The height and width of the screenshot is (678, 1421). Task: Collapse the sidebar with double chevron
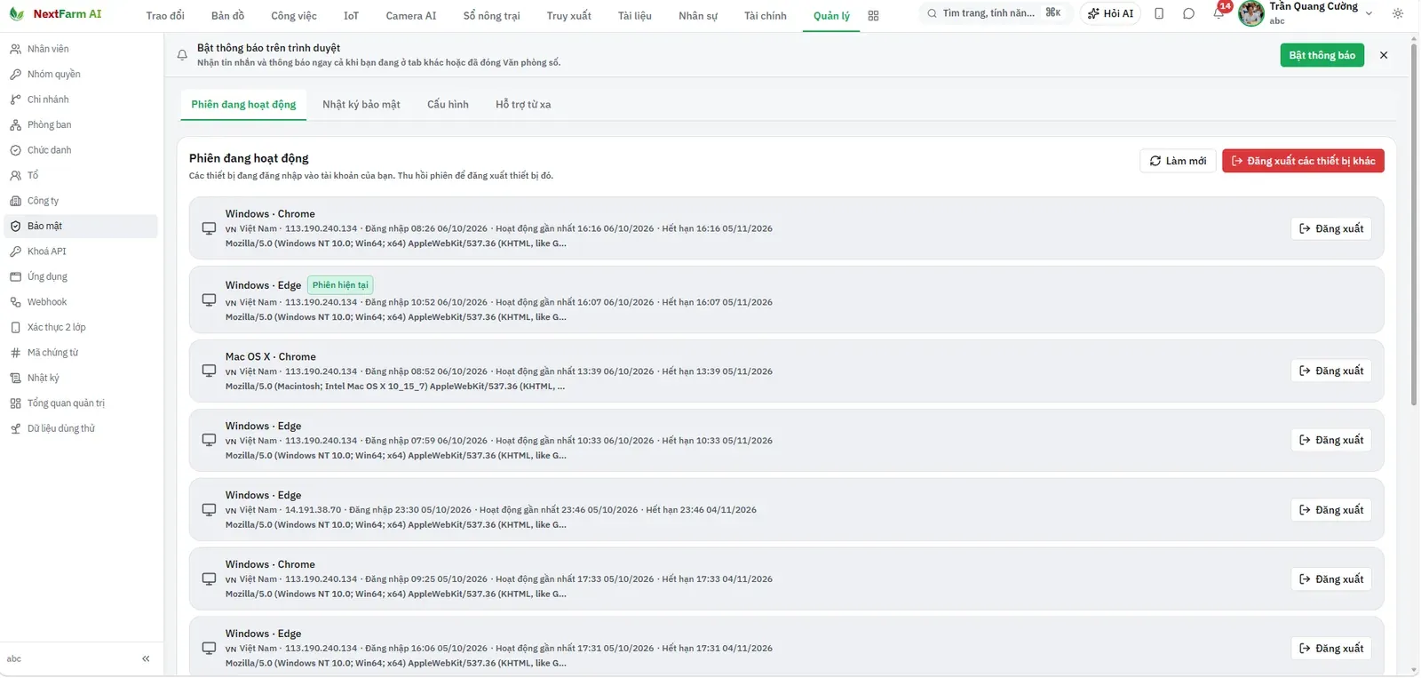[x=146, y=659]
